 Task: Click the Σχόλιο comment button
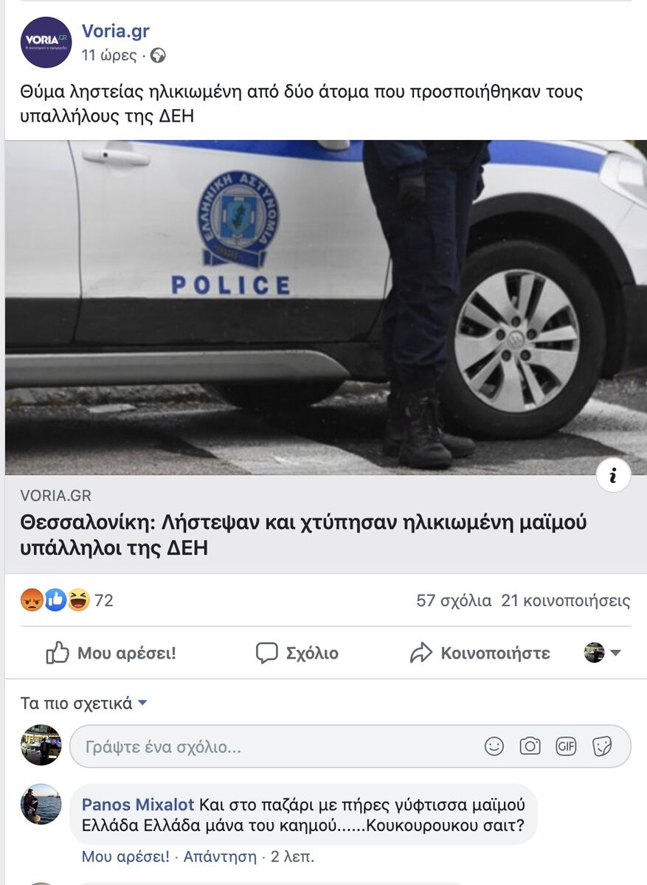pos(297,653)
